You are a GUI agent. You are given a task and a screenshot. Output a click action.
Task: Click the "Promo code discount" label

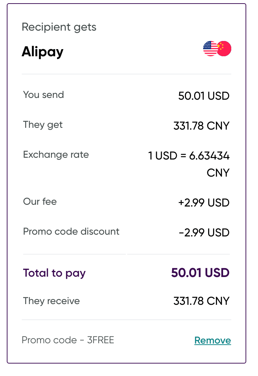point(71,231)
